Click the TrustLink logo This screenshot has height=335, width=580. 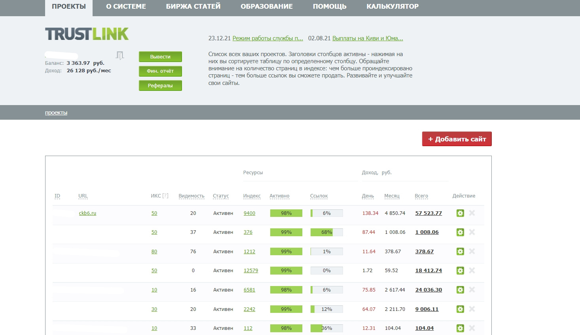pyautogui.click(x=87, y=34)
